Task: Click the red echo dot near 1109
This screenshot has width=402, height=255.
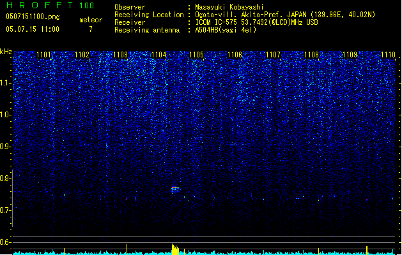Action: point(367,200)
